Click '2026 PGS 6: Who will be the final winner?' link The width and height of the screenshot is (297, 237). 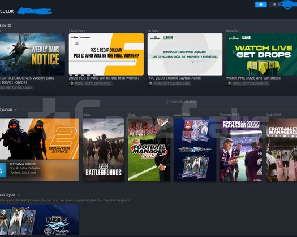click(x=104, y=78)
